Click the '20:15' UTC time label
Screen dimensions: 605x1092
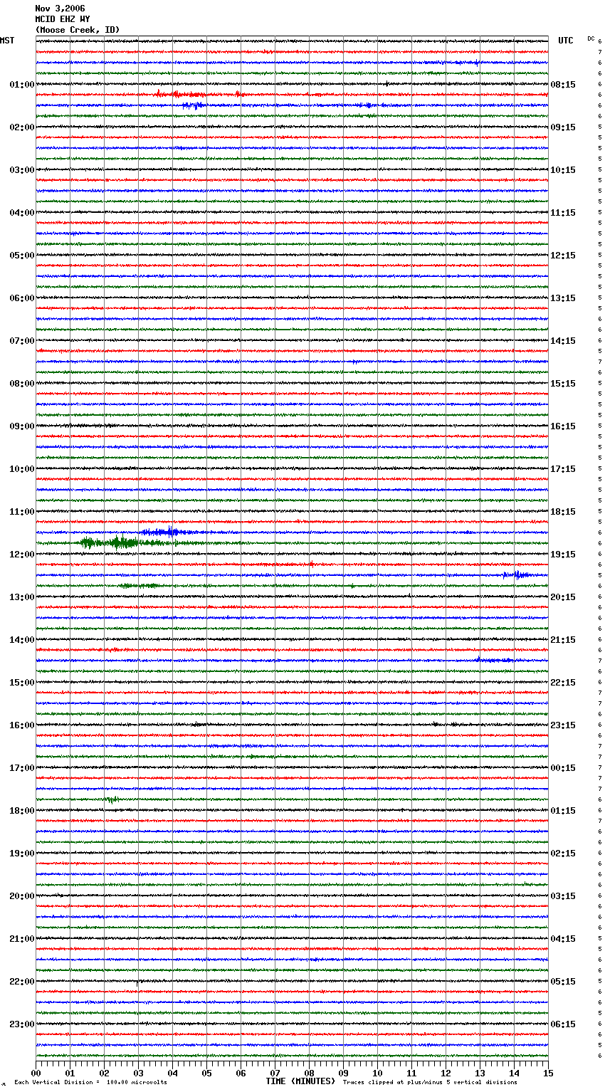click(563, 597)
